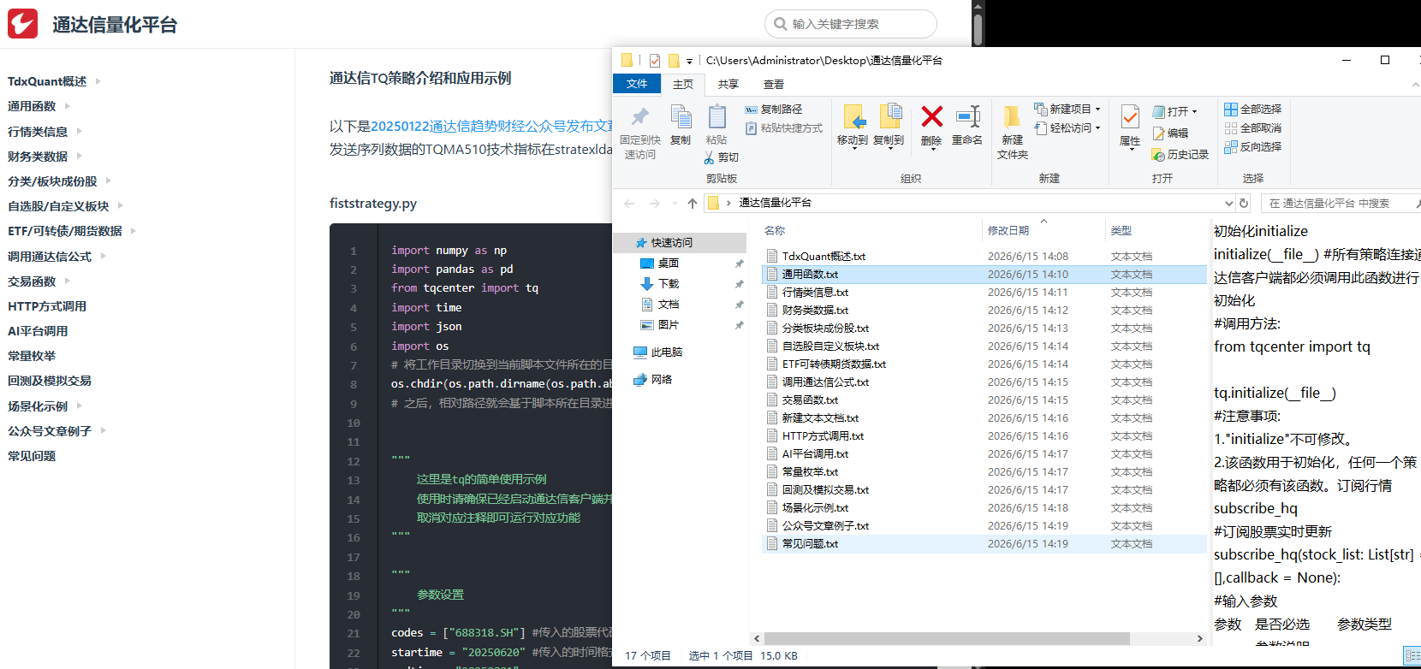Go up one folder level

coord(692,204)
